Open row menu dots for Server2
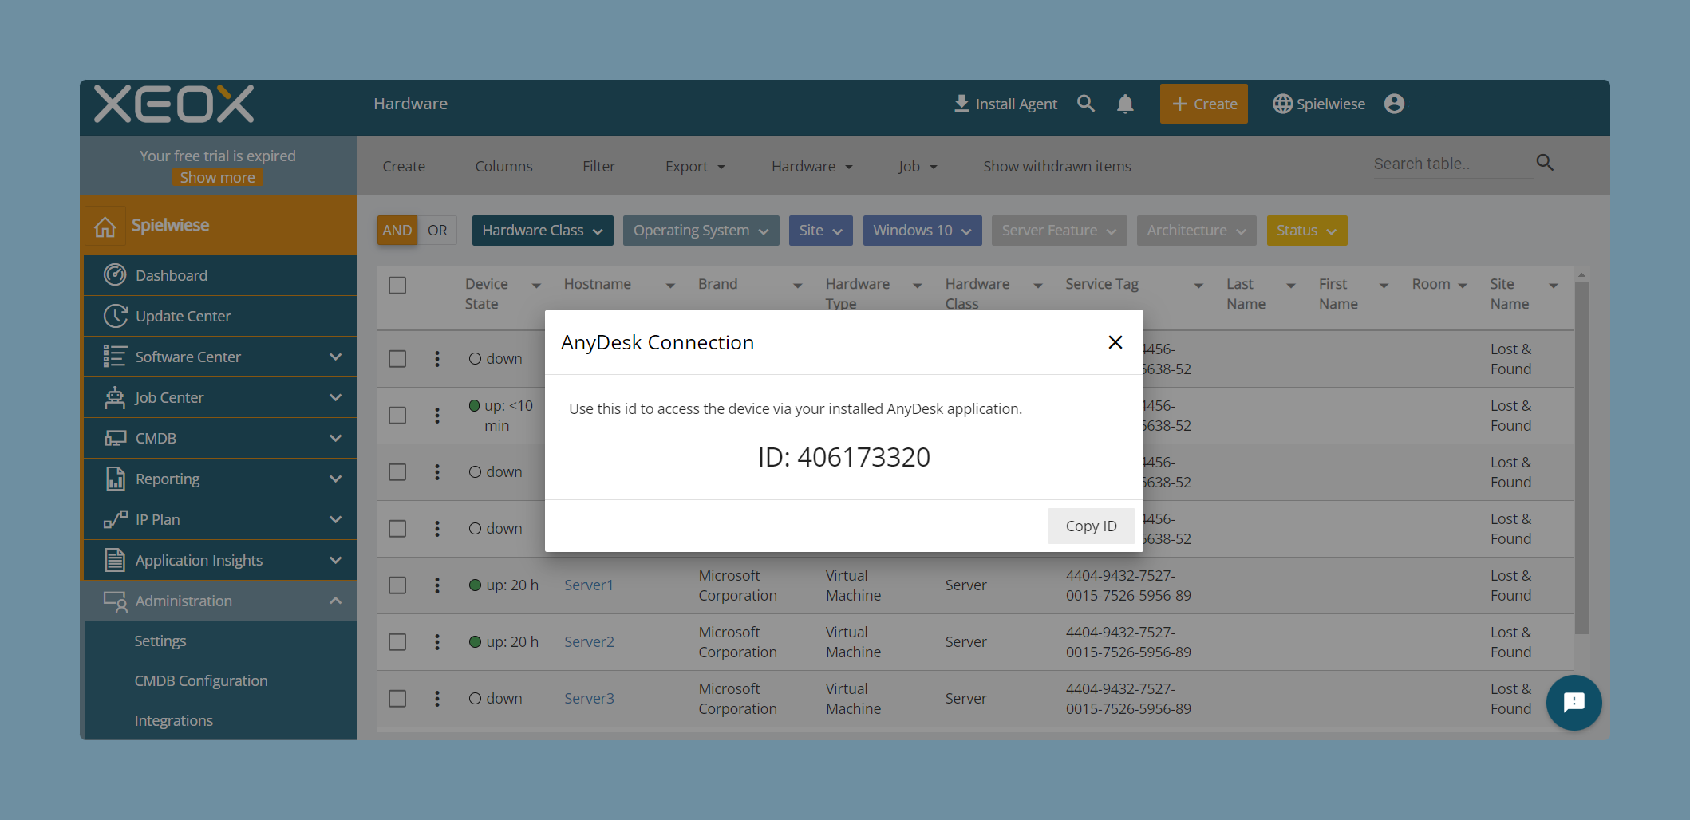The height and width of the screenshot is (820, 1690). pyautogui.click(x=436, y=642)
